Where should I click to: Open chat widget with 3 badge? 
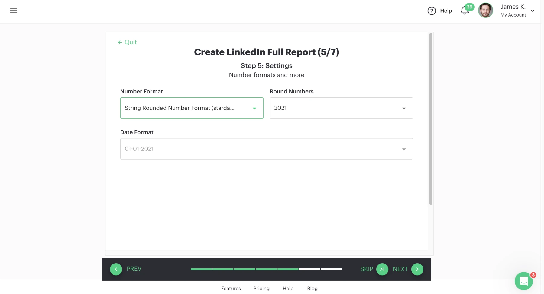pyautogui.click(x=524, y=281)
